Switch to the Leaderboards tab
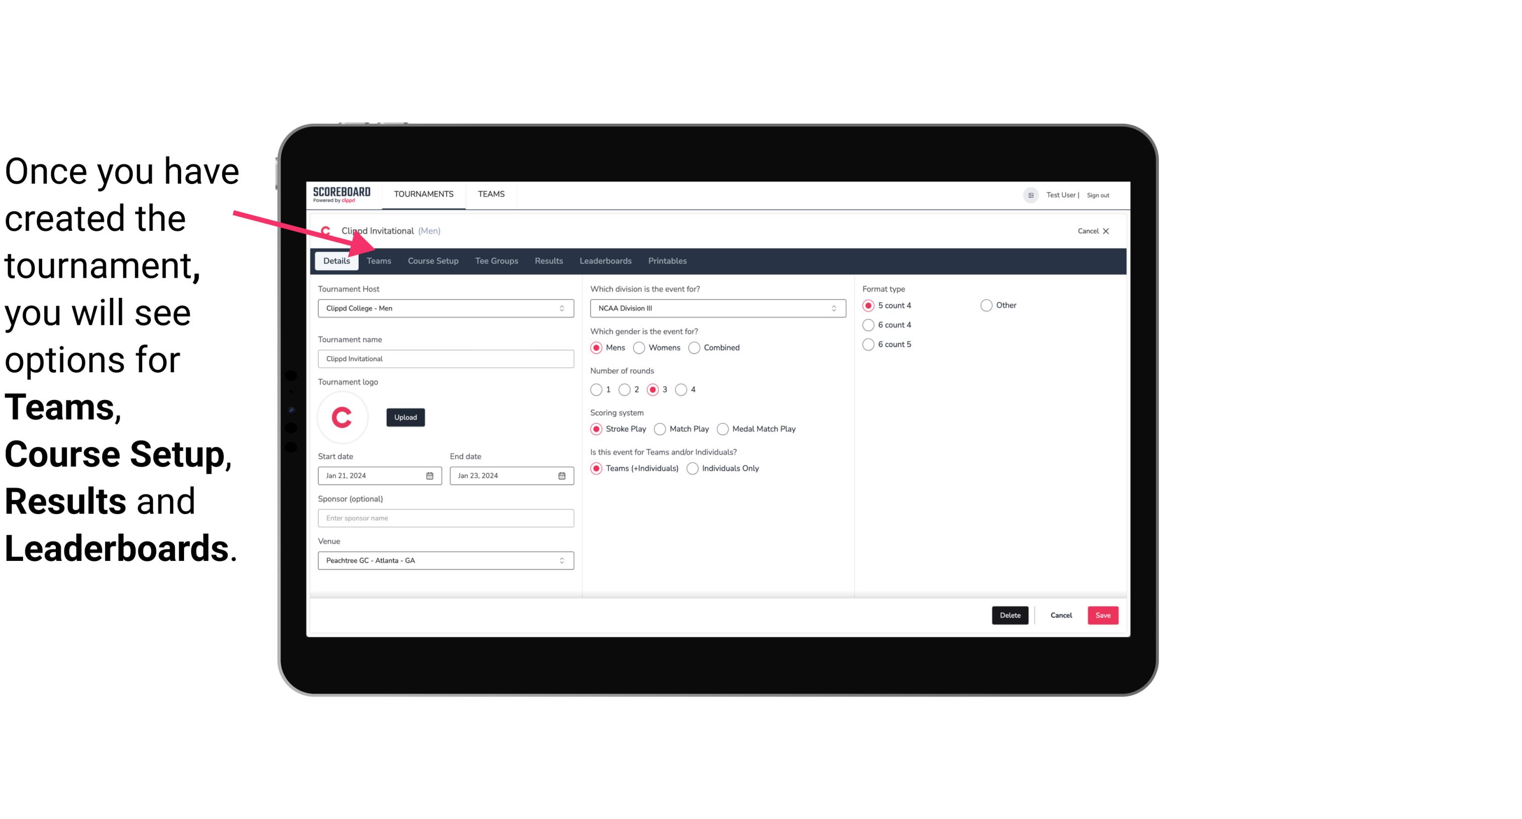The height and width of the screenshot is (819, 1522). coord(605,260)
